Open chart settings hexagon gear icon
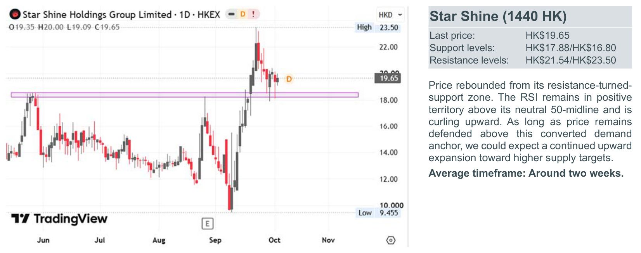 click(x=391, y=240)
